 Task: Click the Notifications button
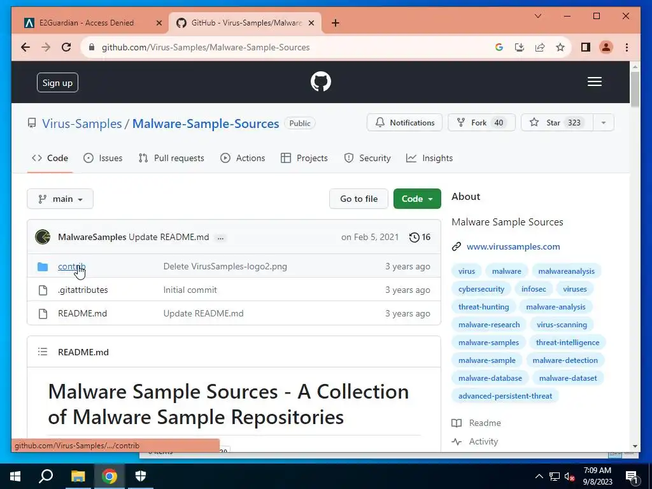coord(404,123)
